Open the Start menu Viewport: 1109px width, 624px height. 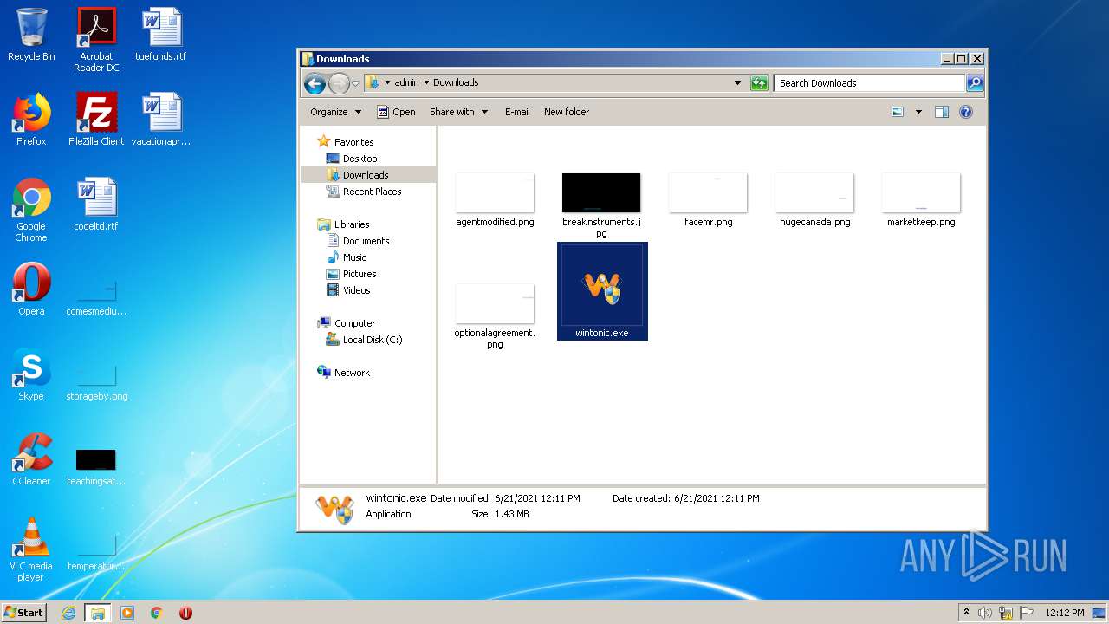[x=24, y=612]
